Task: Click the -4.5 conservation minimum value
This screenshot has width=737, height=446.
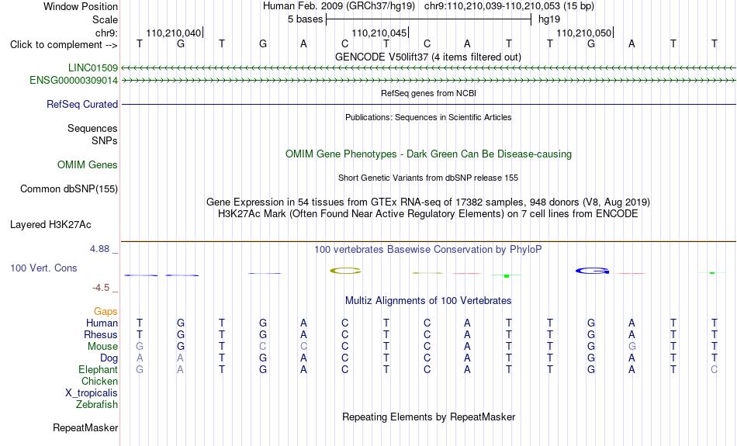Action: [101, 288]
